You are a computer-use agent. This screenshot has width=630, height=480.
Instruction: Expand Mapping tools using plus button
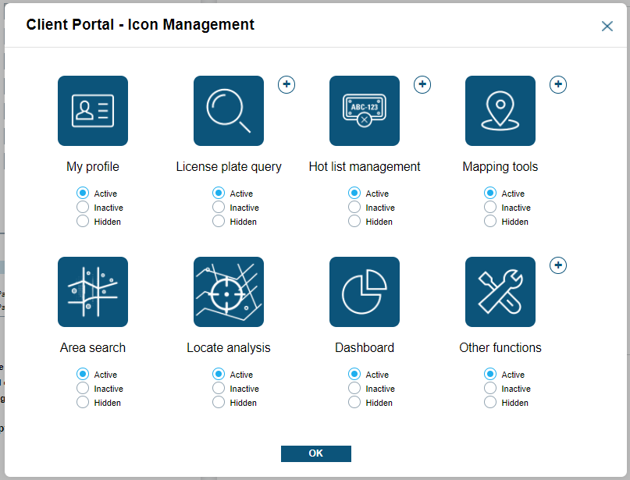point(558,84)
